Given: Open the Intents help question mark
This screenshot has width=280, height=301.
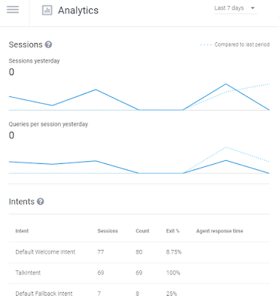Looking at the screenshot, I should click(x=41, y=202).
